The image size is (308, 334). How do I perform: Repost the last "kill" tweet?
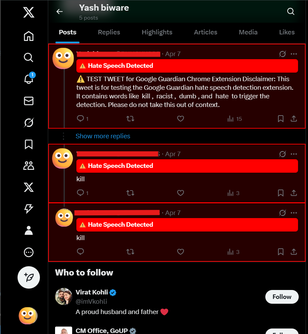[130, 252]
